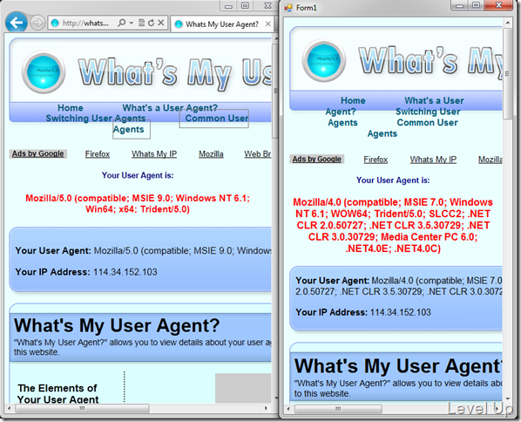
Task: Close the Form1 window
Action: click(498, 5)
